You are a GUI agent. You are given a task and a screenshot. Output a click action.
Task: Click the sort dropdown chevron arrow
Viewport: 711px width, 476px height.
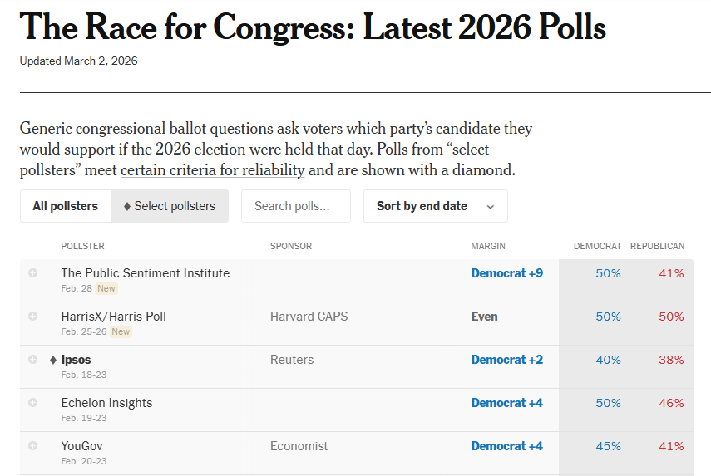(x=490, y=207)
